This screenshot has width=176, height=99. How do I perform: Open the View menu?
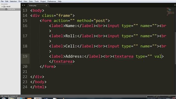click(x=25, y=1)
